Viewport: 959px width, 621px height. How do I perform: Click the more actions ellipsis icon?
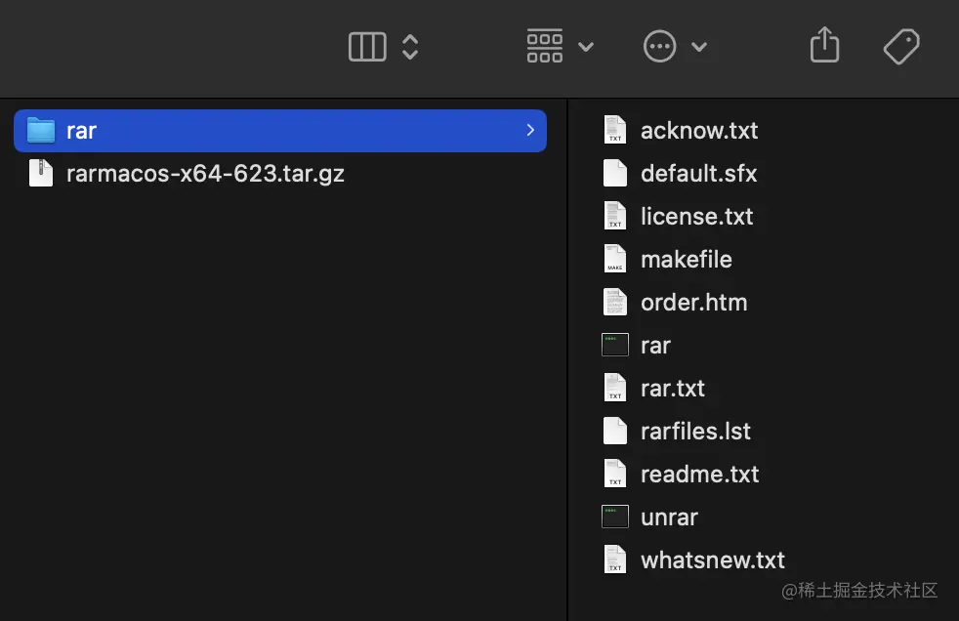(660, 47)
